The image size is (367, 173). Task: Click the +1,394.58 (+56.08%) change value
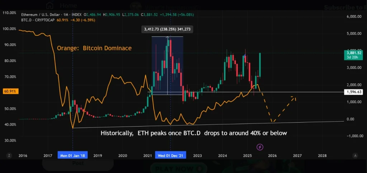click(177, 15)
